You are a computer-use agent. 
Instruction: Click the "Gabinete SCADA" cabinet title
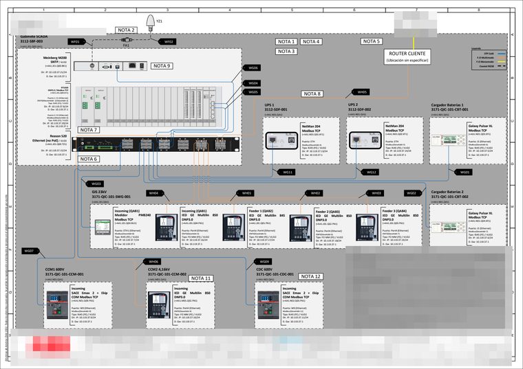[34, 36]
